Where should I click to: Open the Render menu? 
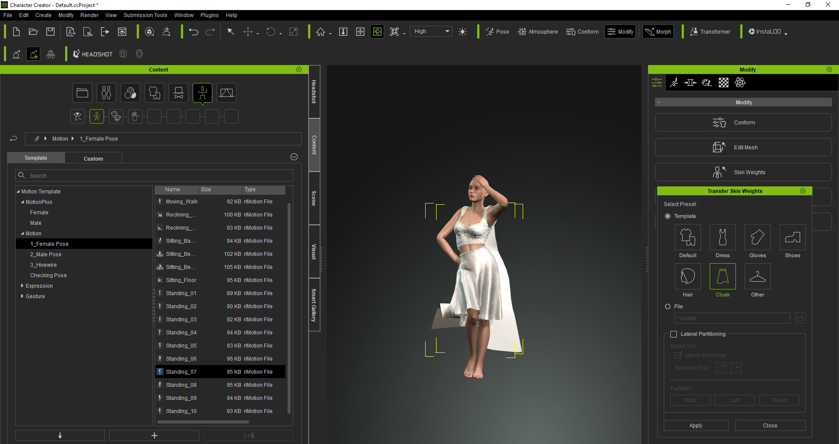click(89, 15)
